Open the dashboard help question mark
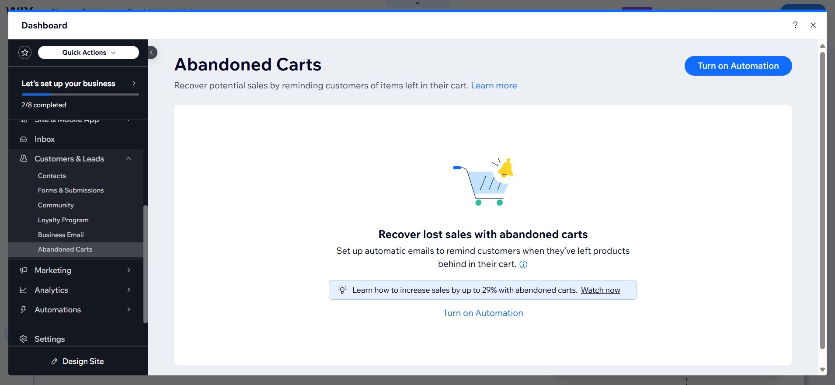835x385 pixels. point(795,25)
